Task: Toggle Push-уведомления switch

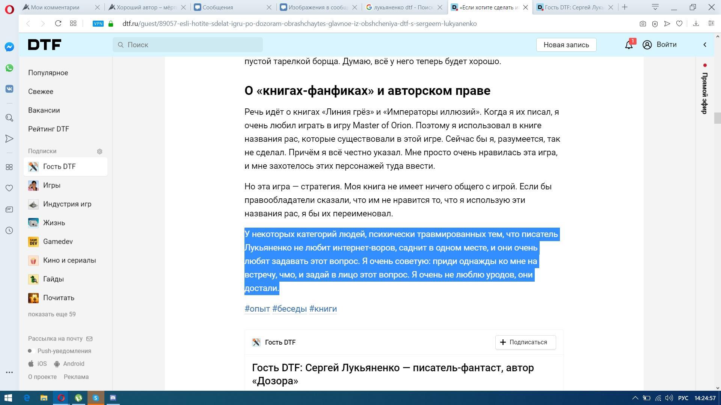Action: click(x=31, y=351)
